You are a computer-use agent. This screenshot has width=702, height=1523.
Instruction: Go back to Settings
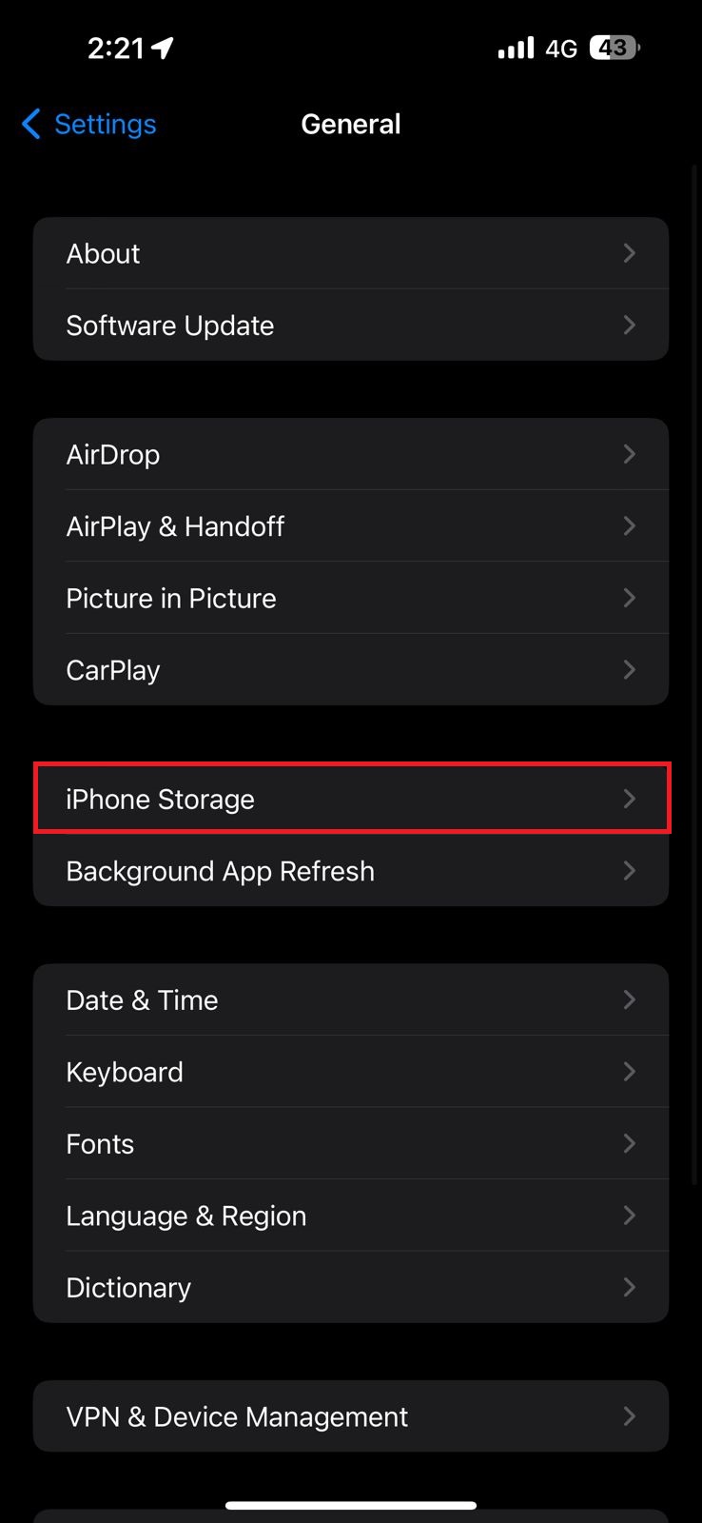point(105,124)
